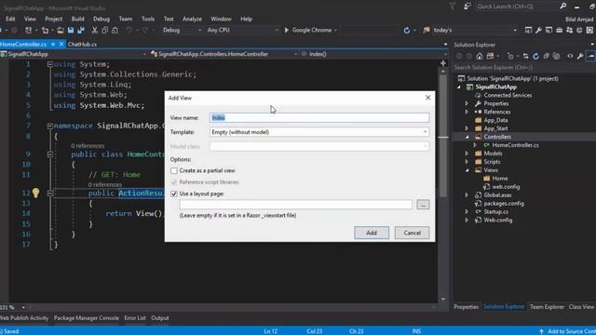
Task: Expand the Properties node in Solution Explorer
Action: coord(467,103)
